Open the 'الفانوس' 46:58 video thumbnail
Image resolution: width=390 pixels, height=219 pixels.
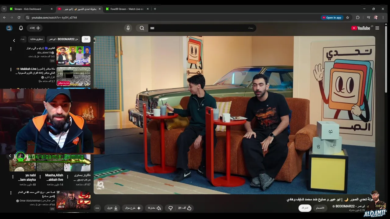coord(73,55)
